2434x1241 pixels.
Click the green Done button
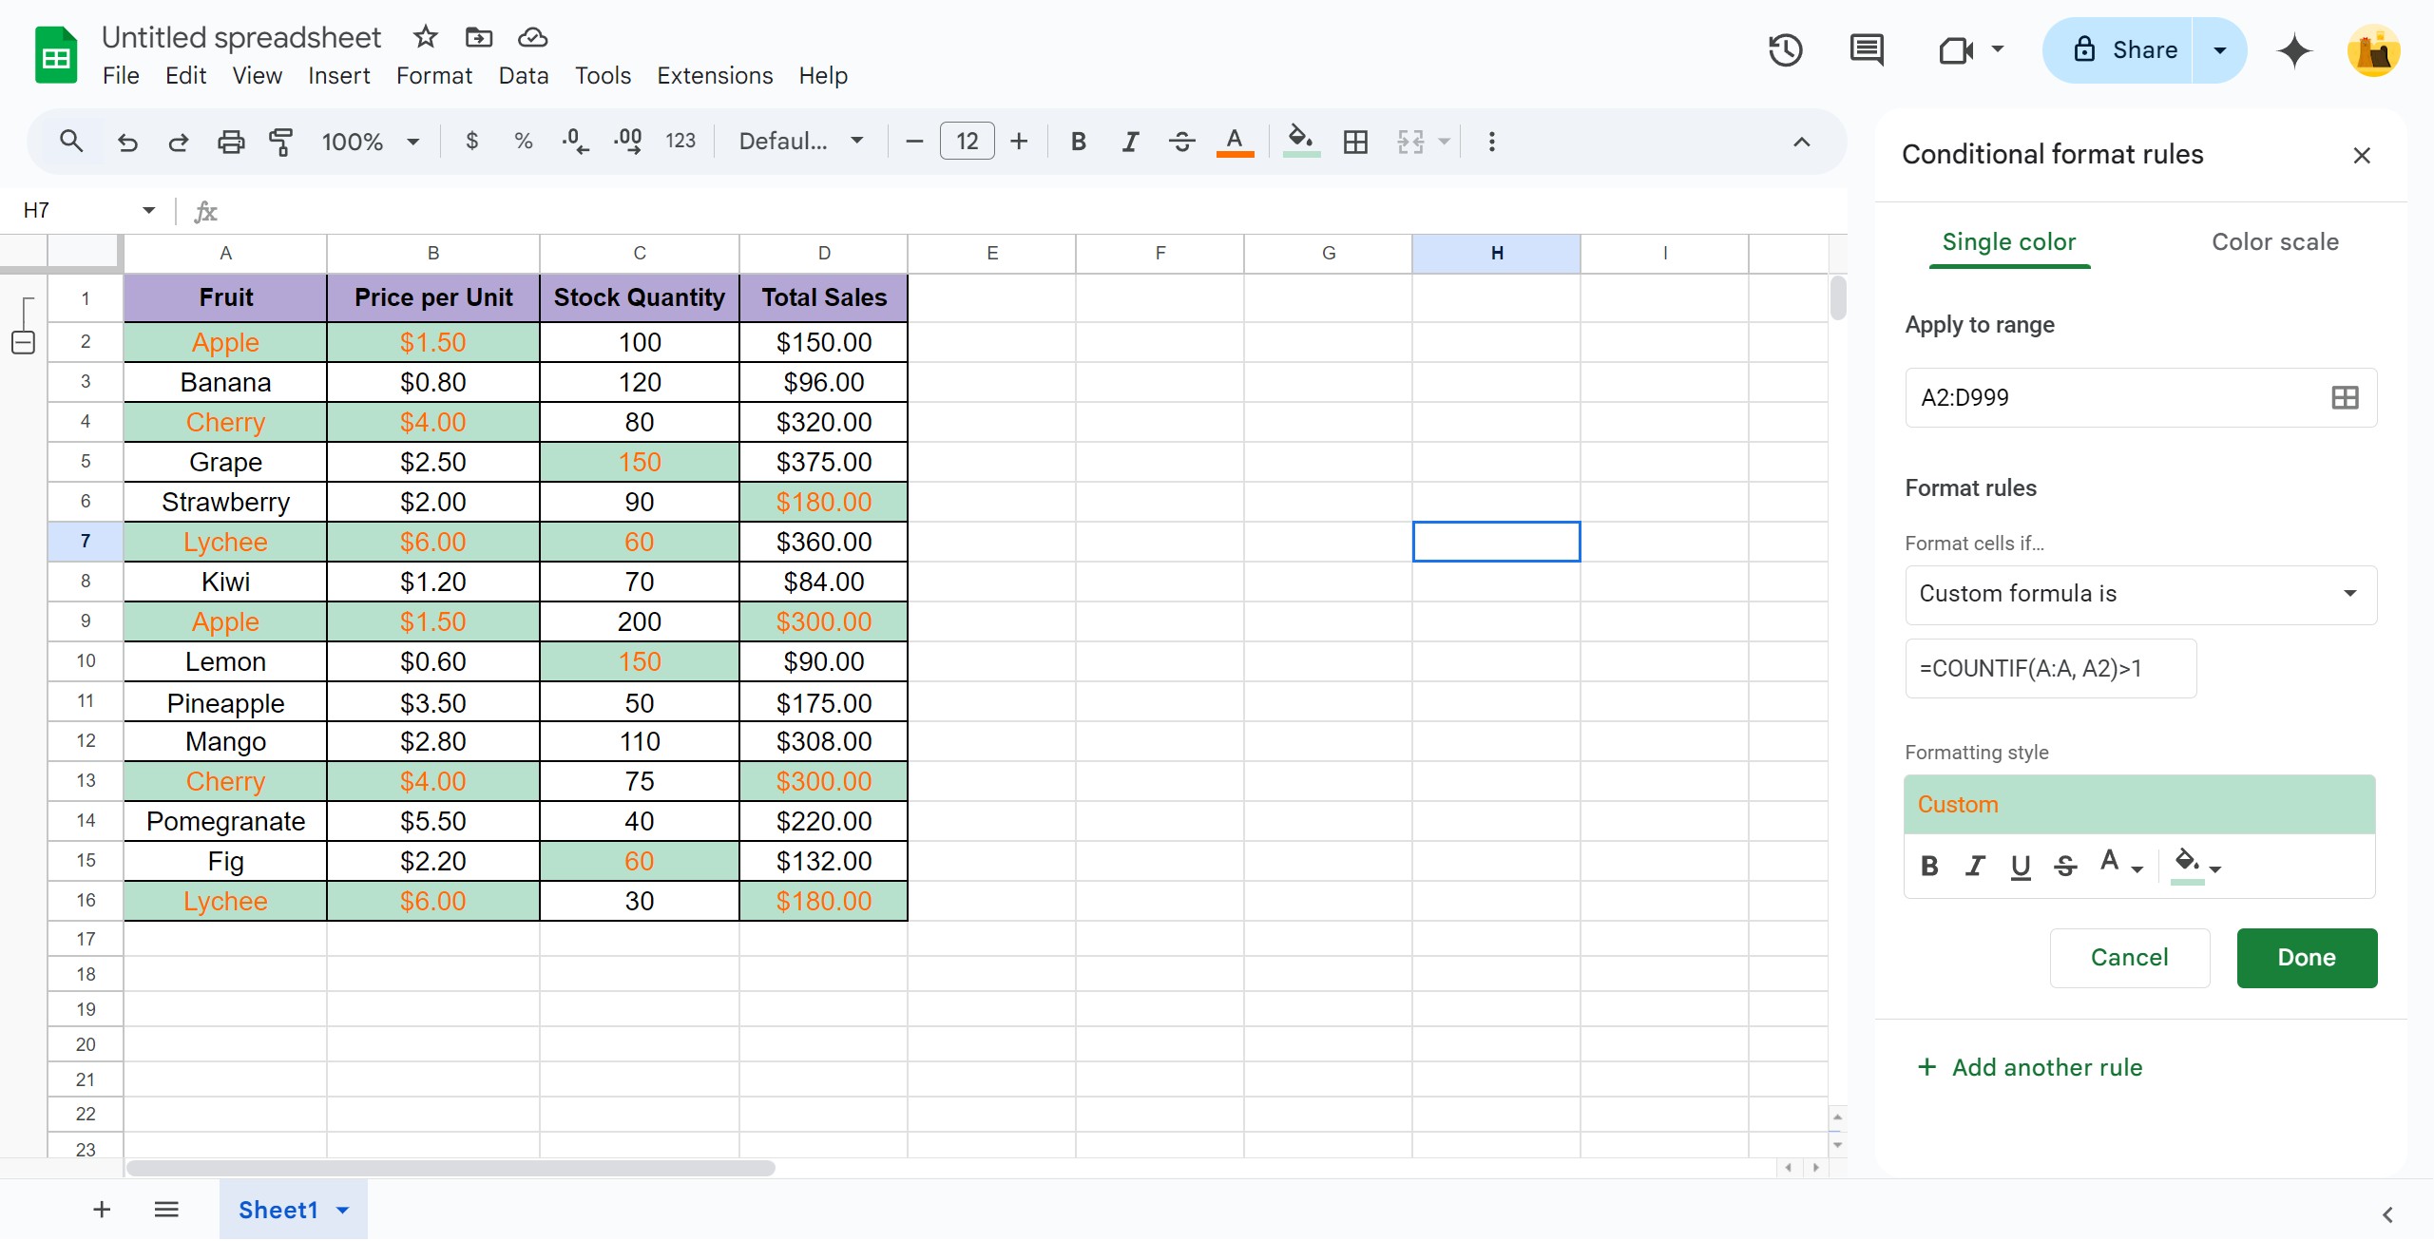pos(2306,958)
